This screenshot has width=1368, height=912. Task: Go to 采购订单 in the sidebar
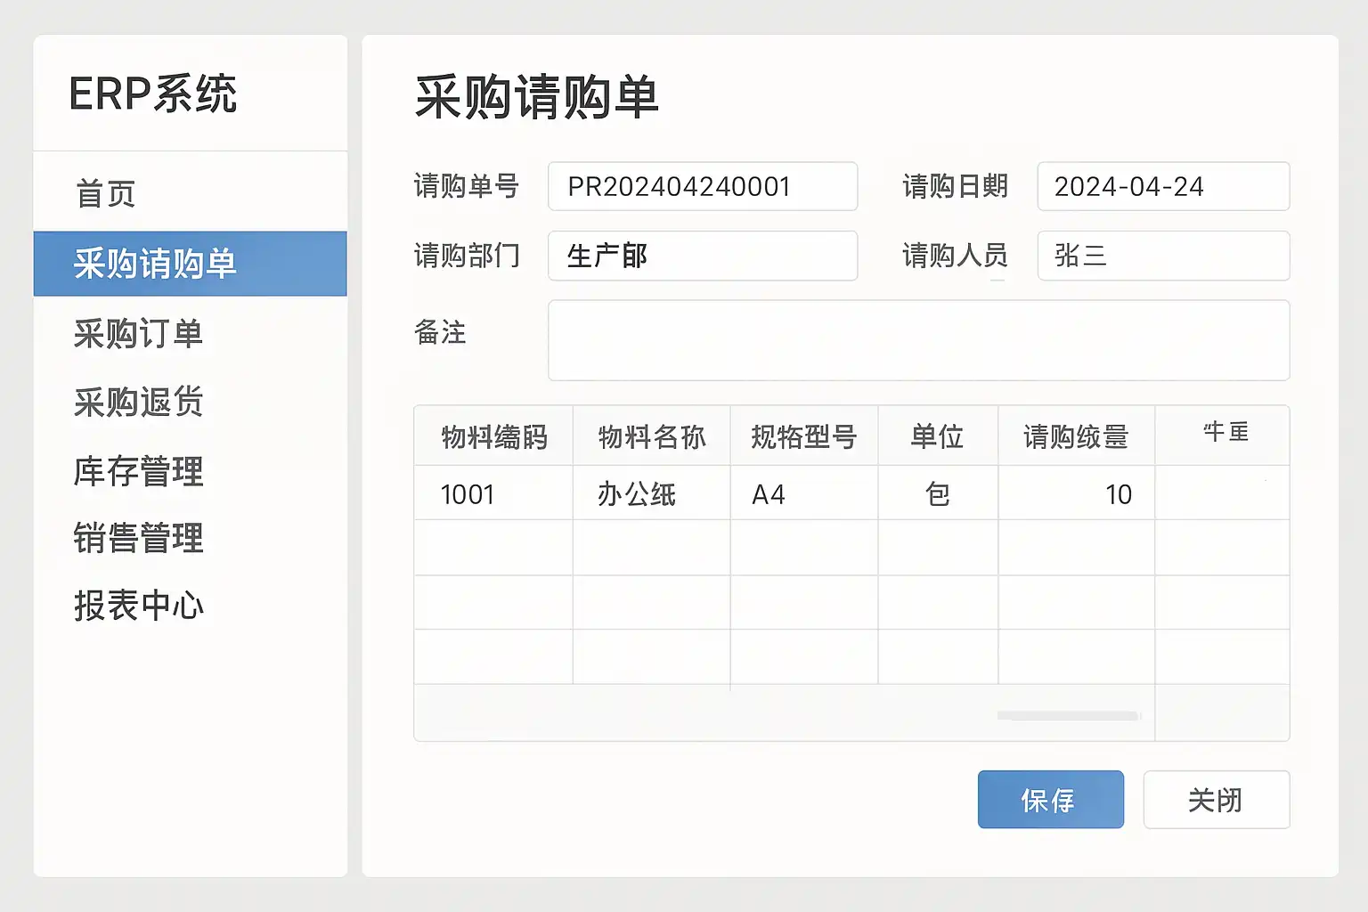pos(139,334)
